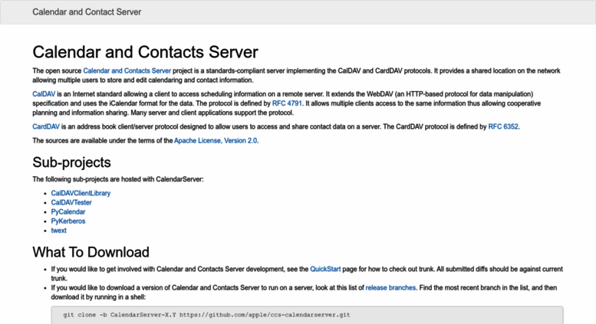Open the PyKerberos sub-project link
This screenshot has height=324, width=596.
coord(68,221)
